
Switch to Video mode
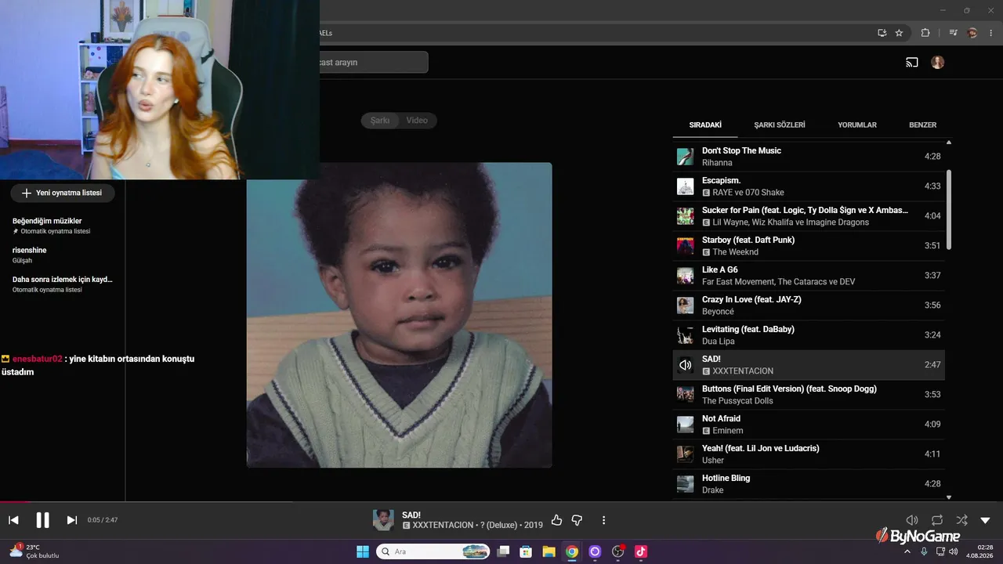417,121
